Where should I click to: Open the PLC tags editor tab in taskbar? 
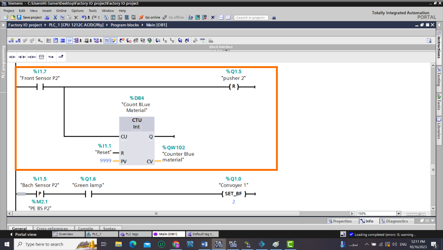(x=135, y=234)
